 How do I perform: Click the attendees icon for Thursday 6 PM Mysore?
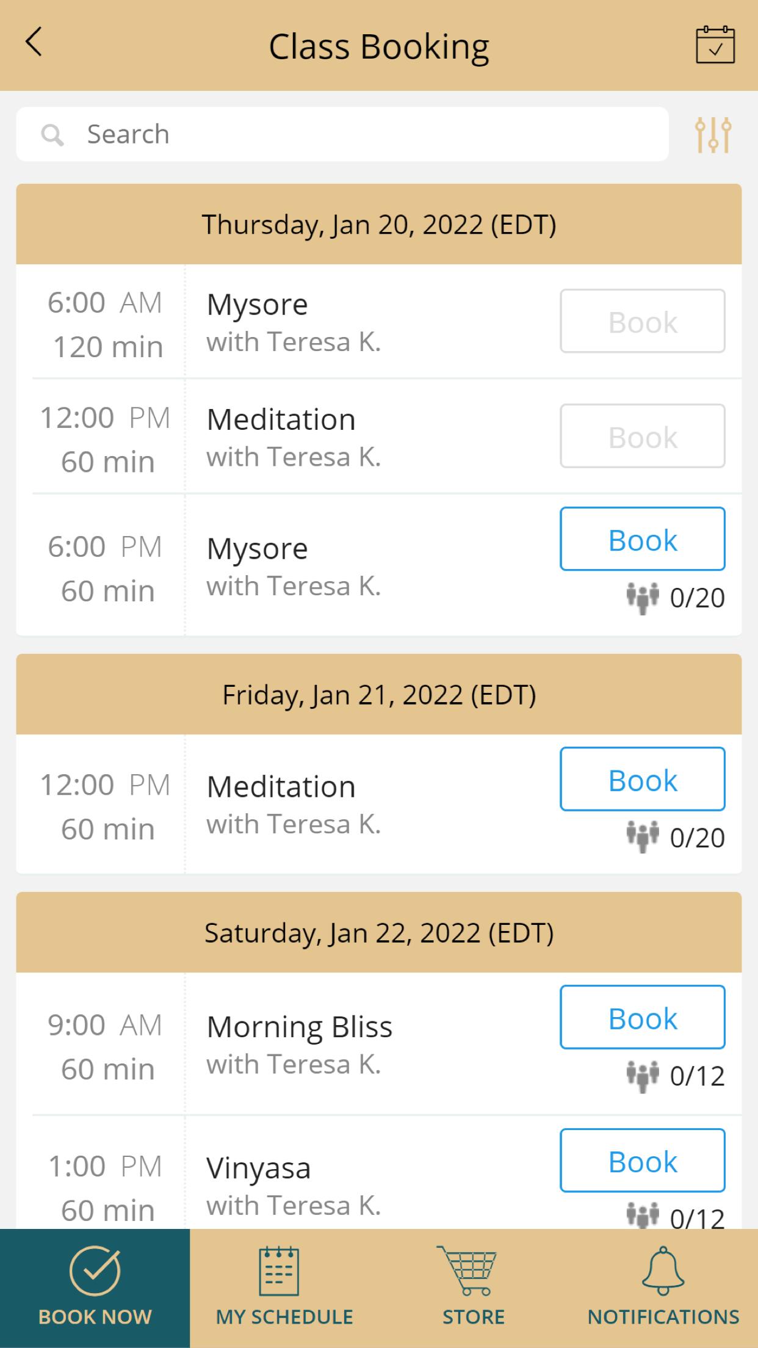(x=643, y=598)
